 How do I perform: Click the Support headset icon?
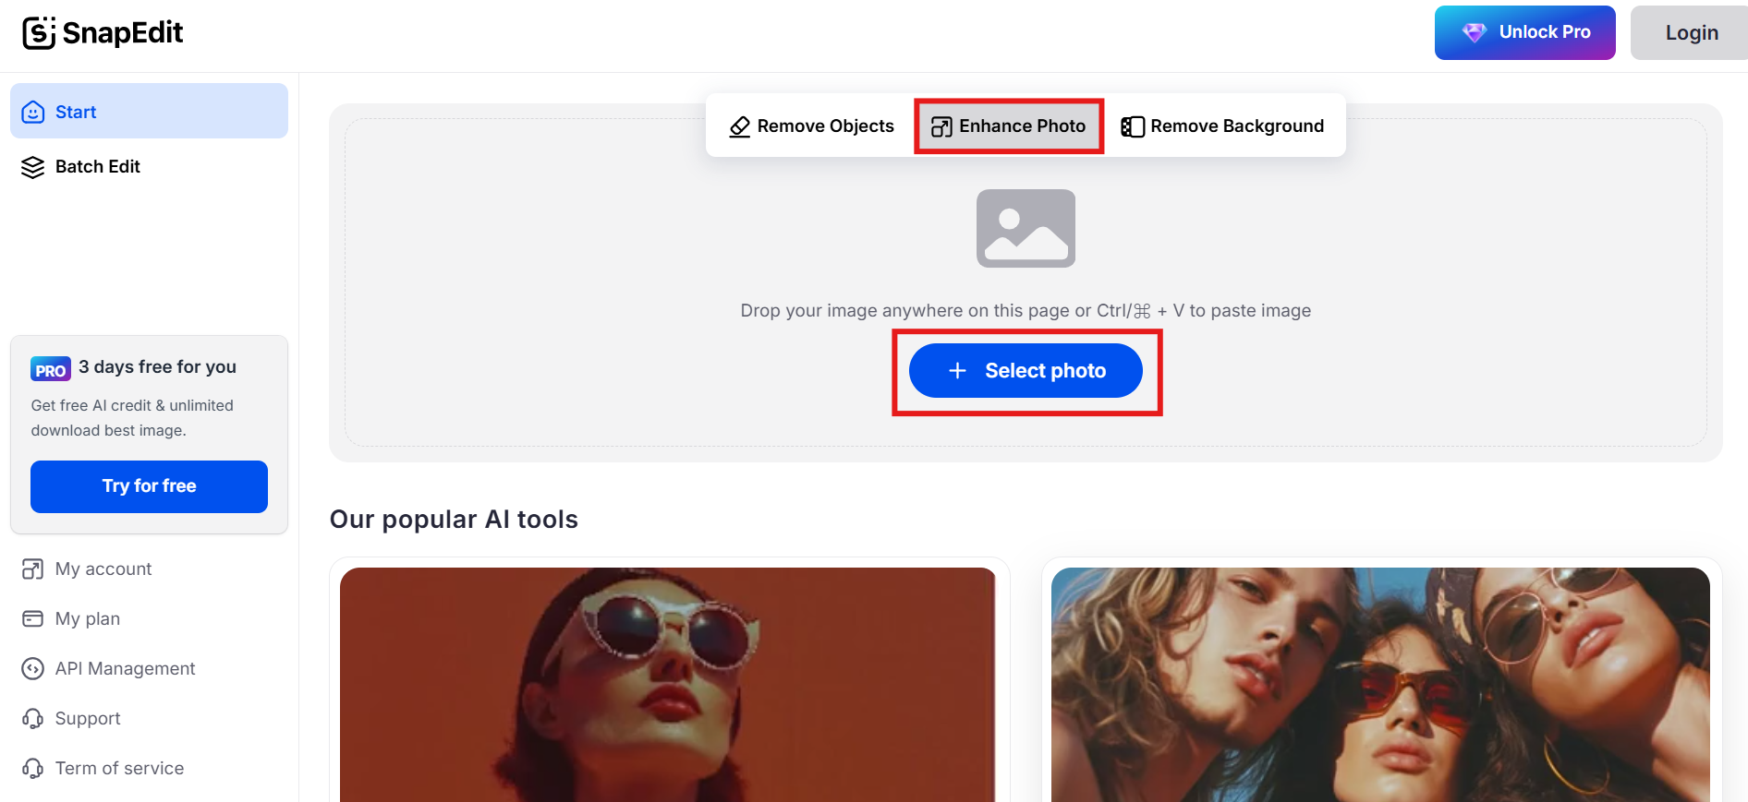coord(32,718)
